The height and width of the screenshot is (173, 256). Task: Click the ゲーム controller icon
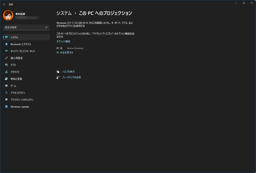6,86
